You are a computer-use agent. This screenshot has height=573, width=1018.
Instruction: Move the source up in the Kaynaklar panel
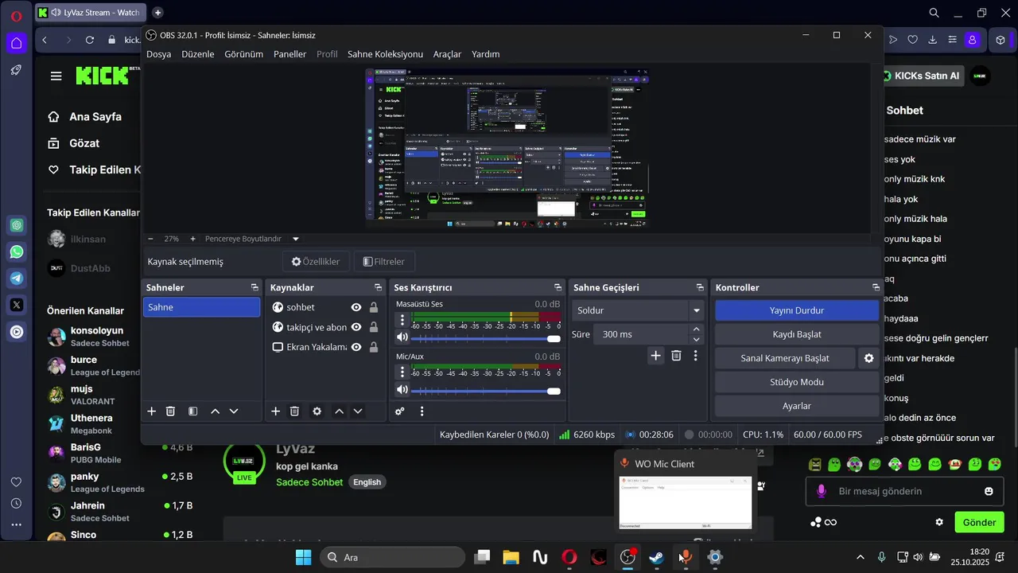pyautogui.click(x=339, y=411)
